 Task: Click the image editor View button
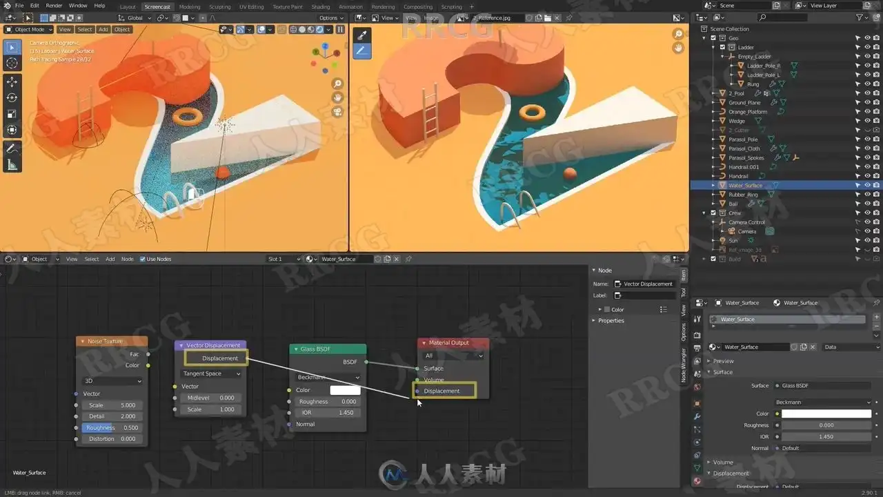point(411,18)
